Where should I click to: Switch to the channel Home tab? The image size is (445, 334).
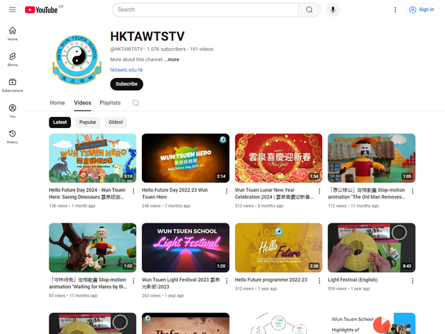pyautogui.click(x=57, y=103)
